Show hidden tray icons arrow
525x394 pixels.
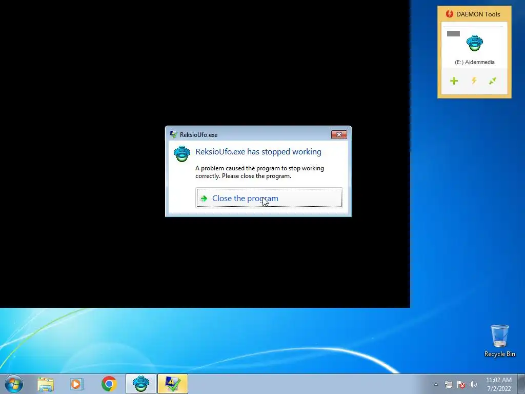436,384
